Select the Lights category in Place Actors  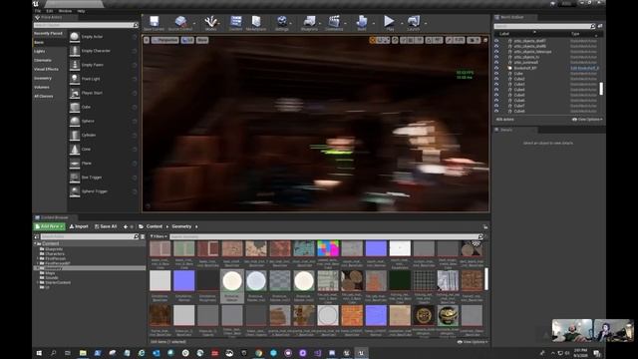coord(49,51)
